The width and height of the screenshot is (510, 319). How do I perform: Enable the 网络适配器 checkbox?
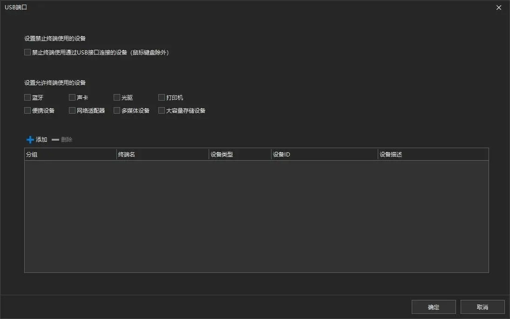[x=72, y=110]
